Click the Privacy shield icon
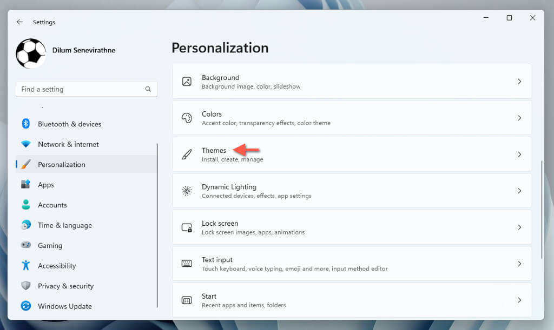554x330 pixels. pos(26,285)
